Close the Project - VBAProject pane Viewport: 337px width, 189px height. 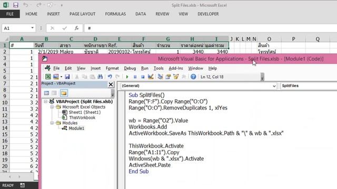(x=111, y=85)
